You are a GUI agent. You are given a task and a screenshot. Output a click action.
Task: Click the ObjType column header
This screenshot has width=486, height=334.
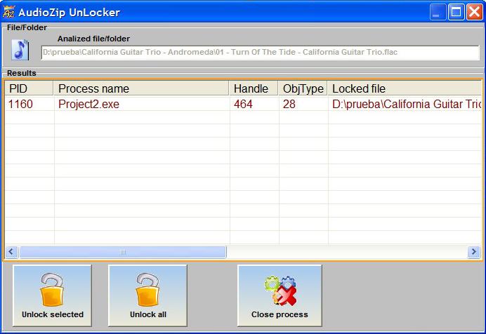click(303, 88)
